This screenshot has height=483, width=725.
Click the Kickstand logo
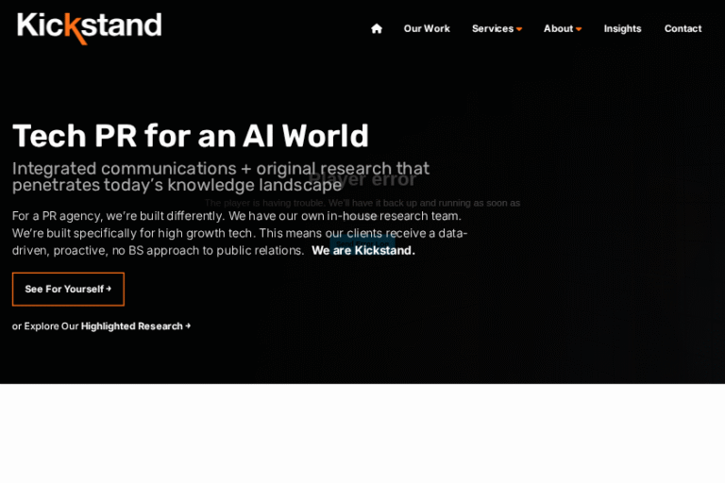click(89, 27)
